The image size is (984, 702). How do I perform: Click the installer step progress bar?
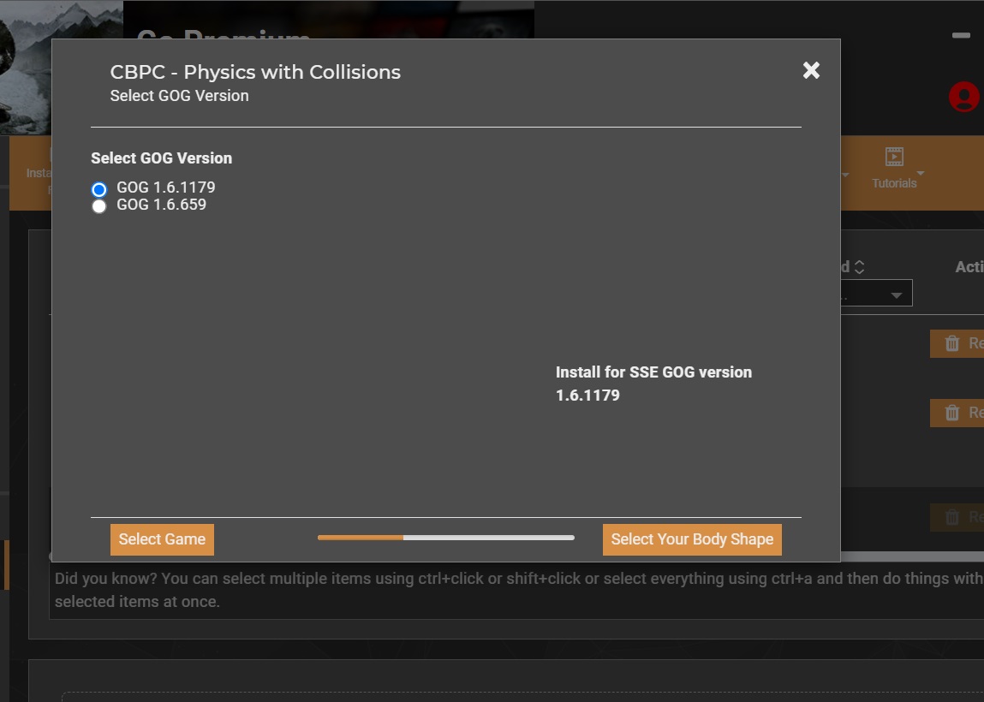(445, 538)
